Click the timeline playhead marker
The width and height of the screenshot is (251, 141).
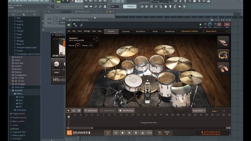point(69,117)
